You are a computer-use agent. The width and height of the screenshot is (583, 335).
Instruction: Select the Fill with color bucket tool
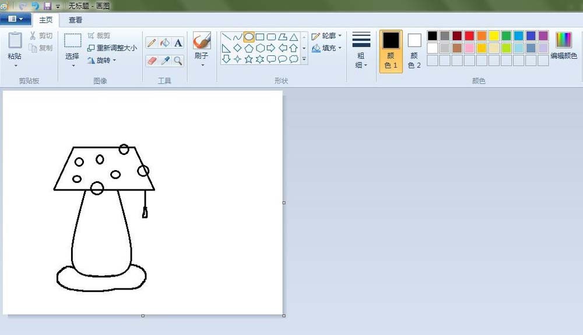(x=165, y=43)
